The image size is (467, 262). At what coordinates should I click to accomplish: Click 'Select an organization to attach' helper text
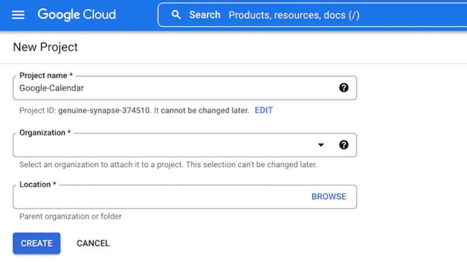pyautogui.click(x=168, y=165)
